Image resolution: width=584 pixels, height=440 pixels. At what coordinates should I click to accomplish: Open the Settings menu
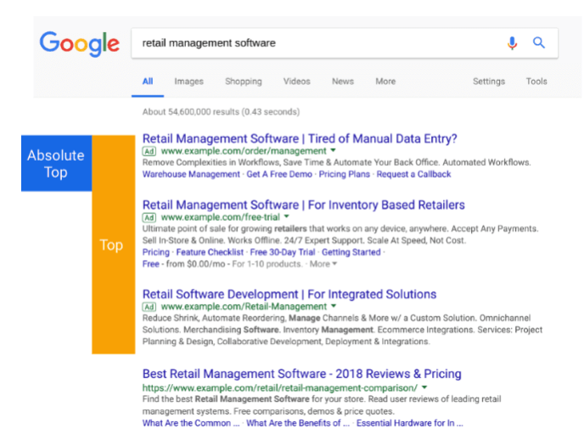[x=488, y=82]
